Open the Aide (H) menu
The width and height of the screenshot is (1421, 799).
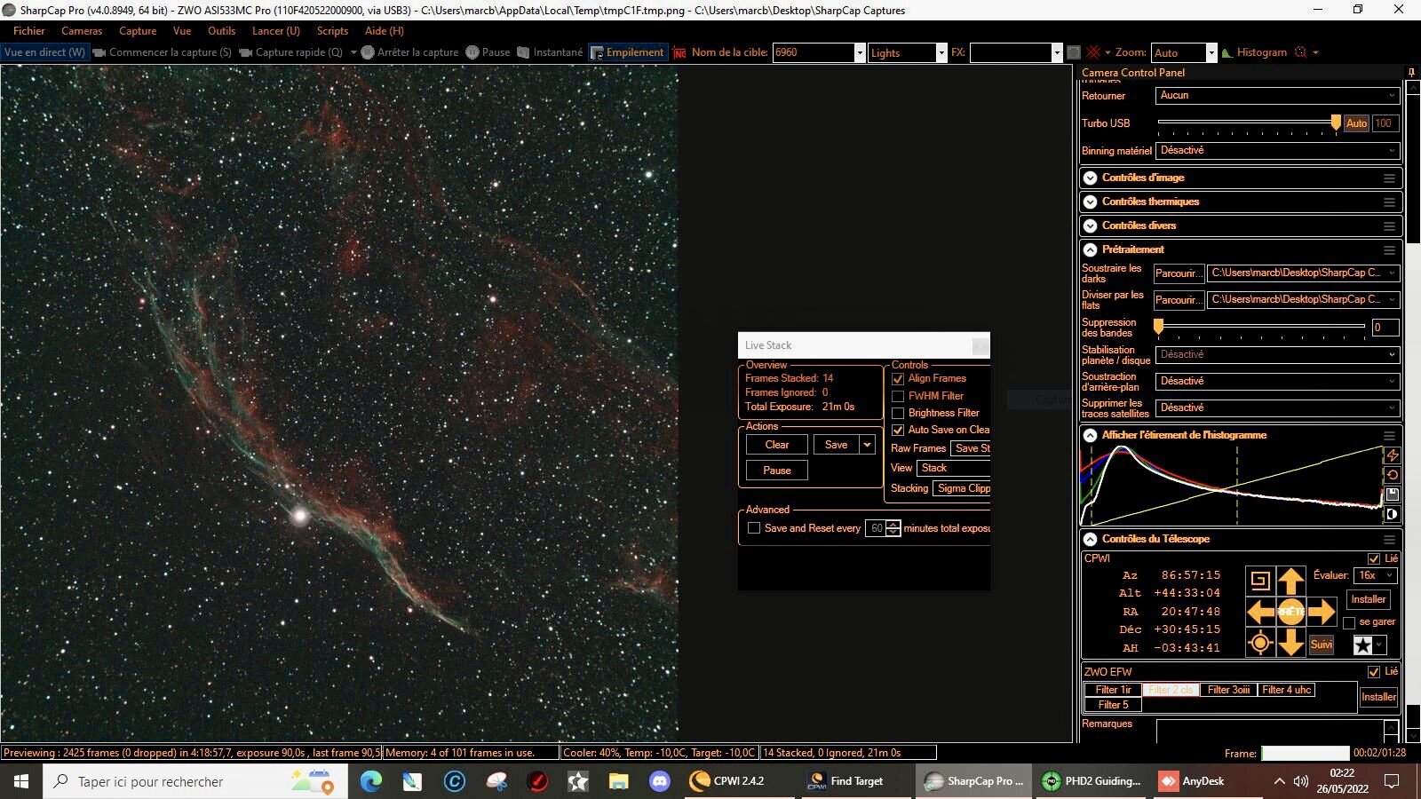[385, 30]
